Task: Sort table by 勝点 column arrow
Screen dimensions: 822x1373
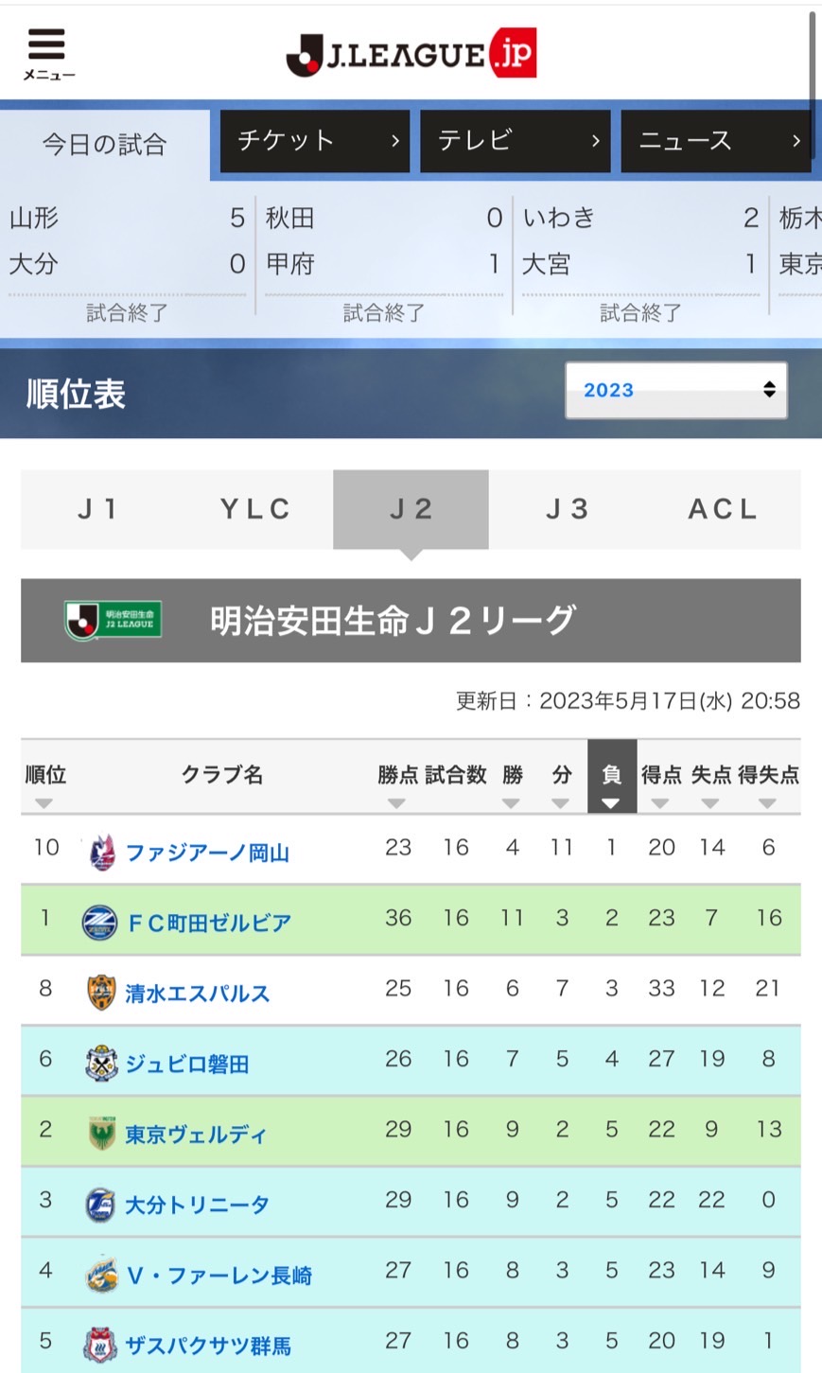Action: [x=396, y=803]
